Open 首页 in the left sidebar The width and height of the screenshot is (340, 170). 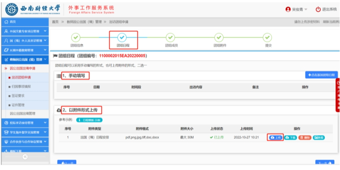click(12, 21)
